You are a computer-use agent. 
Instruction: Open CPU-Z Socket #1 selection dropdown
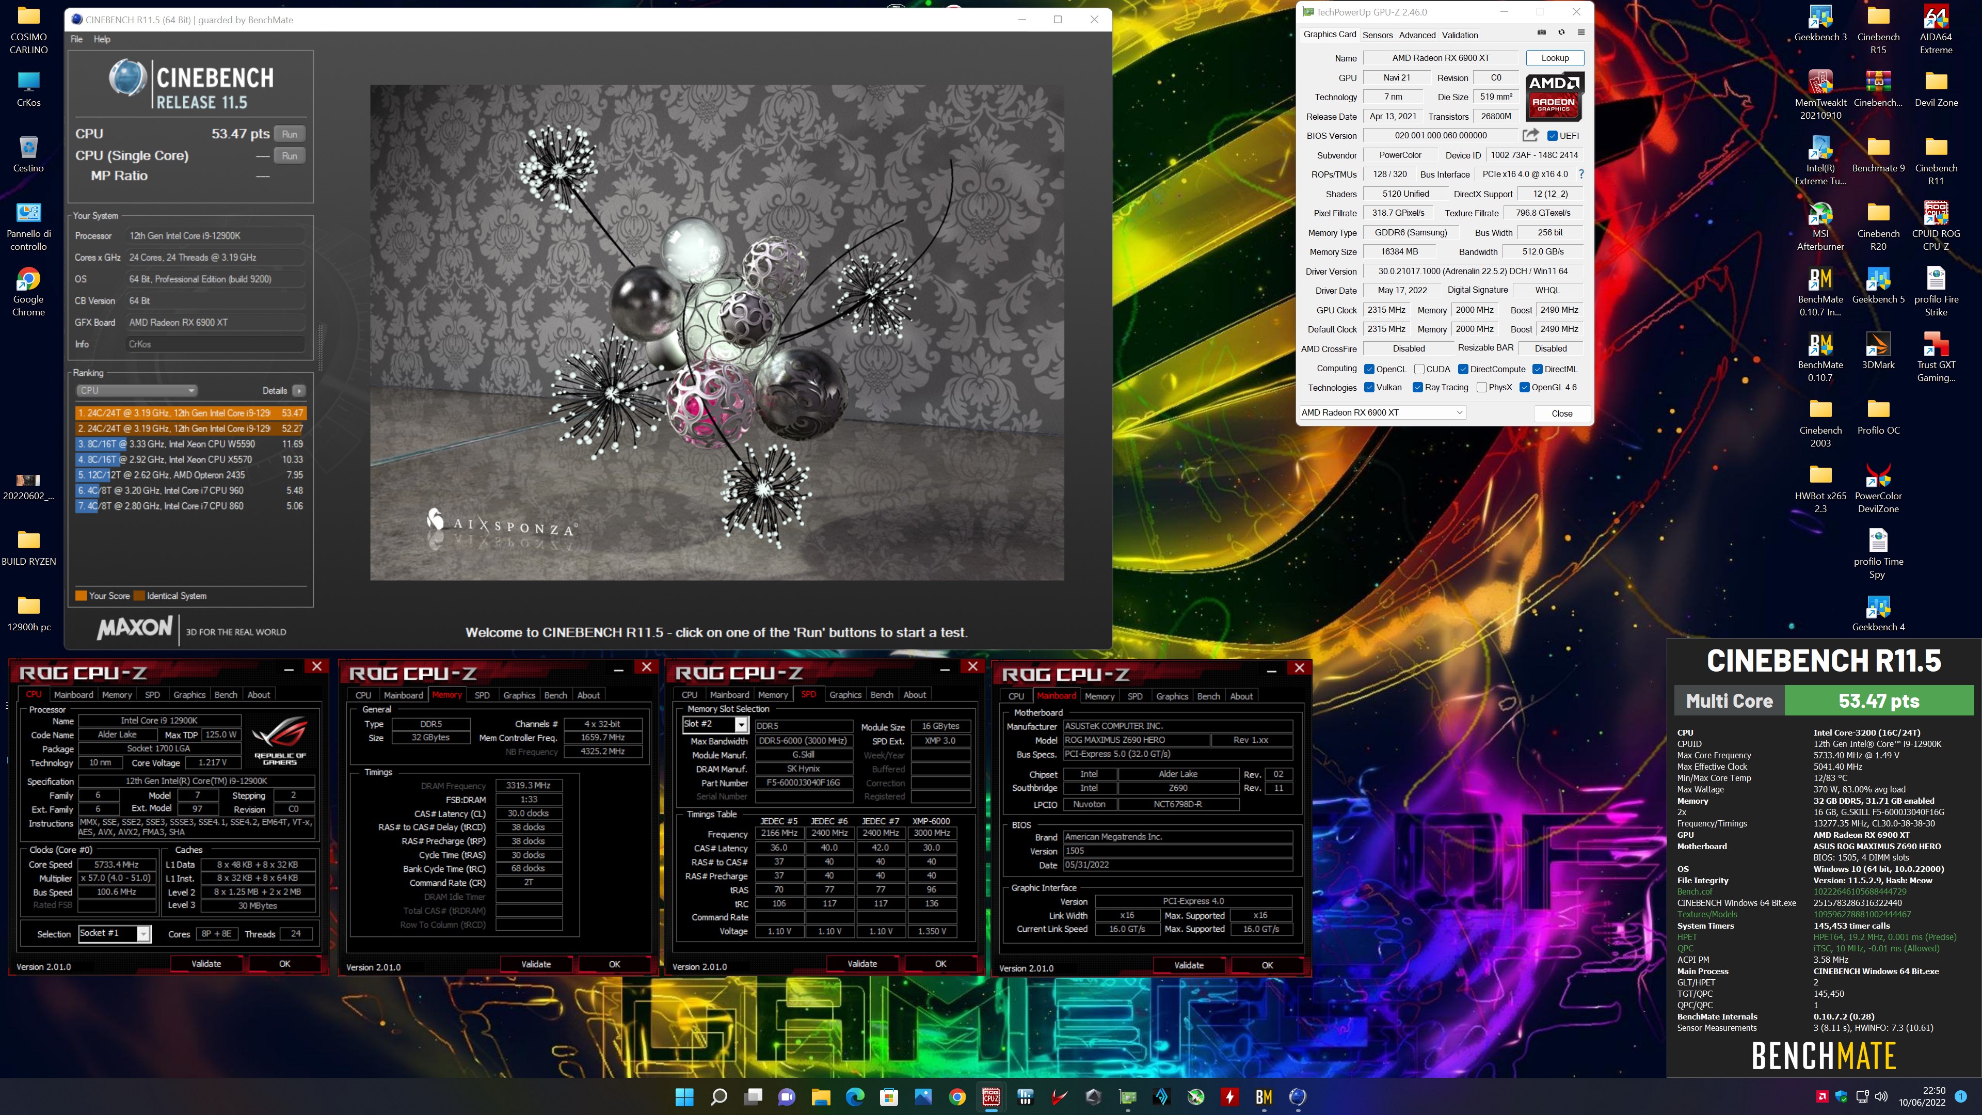[115, 933]
